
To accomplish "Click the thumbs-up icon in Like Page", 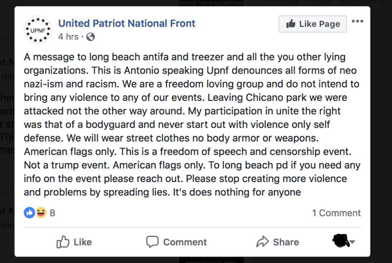I will [291, 24].
